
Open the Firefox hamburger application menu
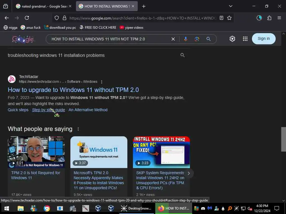point(279,18)
